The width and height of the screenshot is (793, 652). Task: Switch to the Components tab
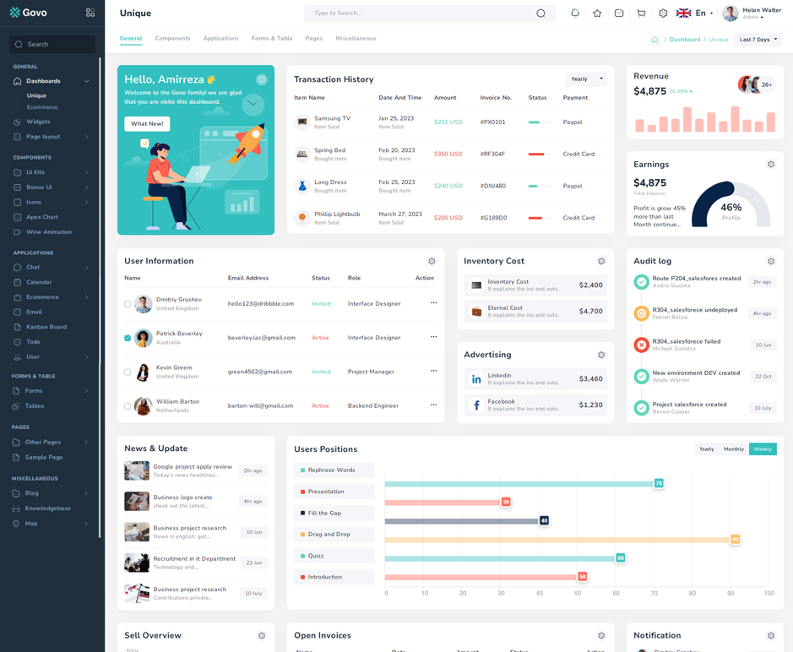(x=172, y=38)
